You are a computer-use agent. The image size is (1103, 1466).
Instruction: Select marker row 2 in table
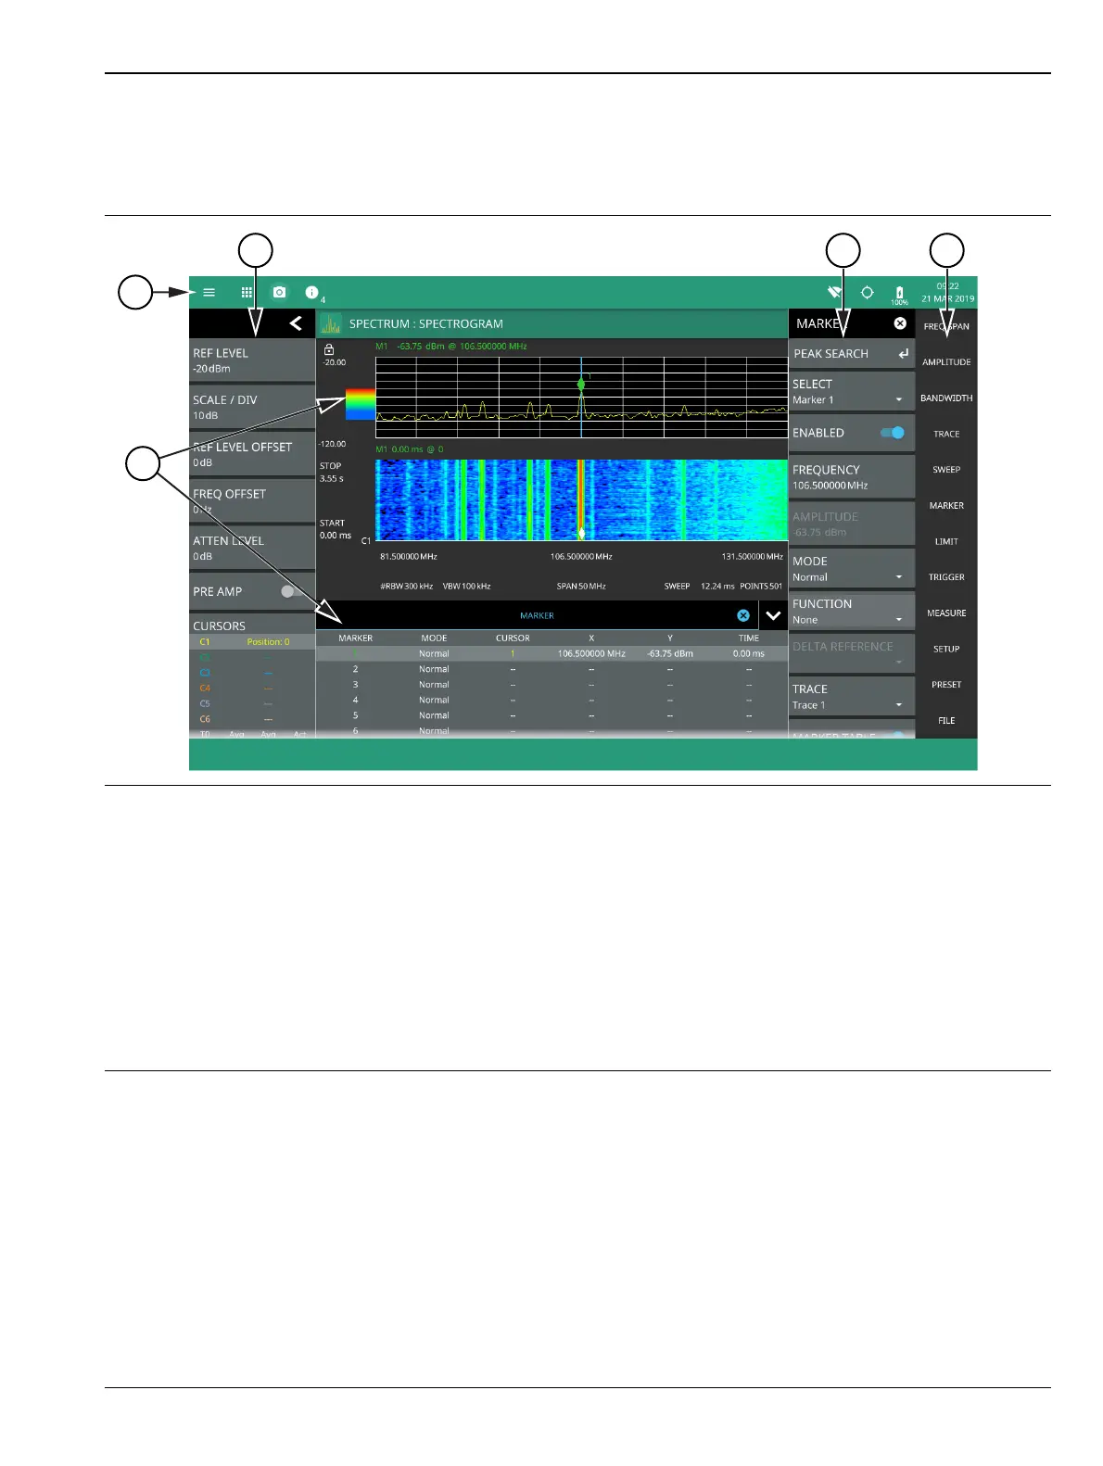tap(551, 669)
